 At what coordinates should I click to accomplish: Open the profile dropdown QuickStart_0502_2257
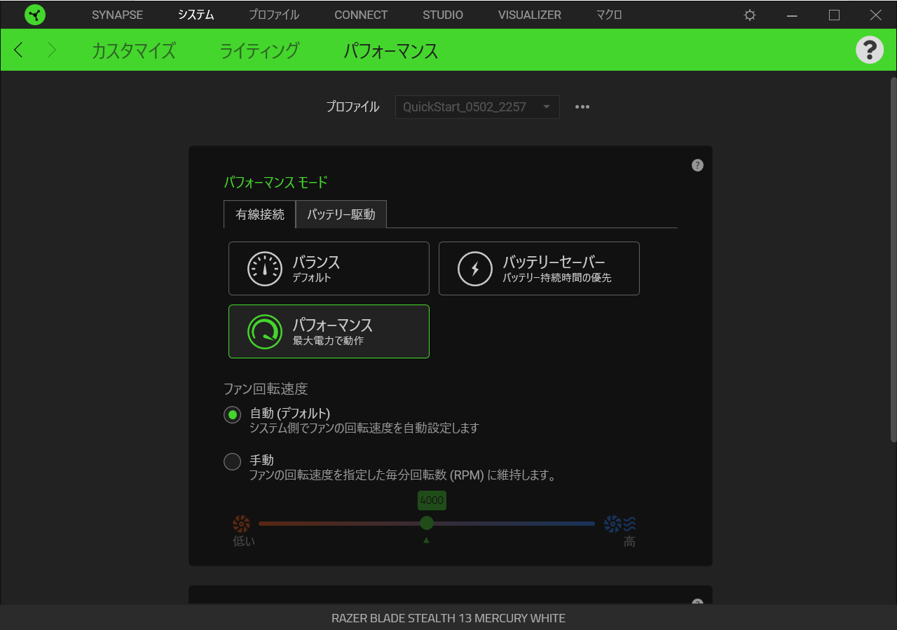[x=477, y=106]
